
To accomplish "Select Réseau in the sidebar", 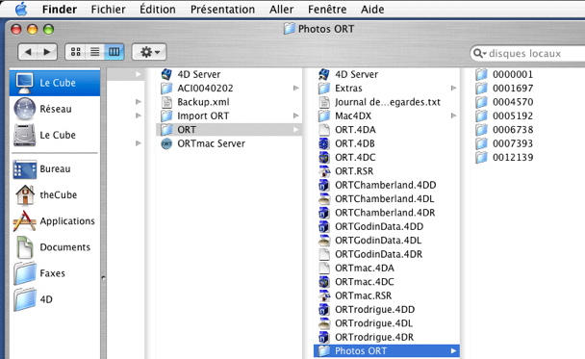I will point(55,109).
